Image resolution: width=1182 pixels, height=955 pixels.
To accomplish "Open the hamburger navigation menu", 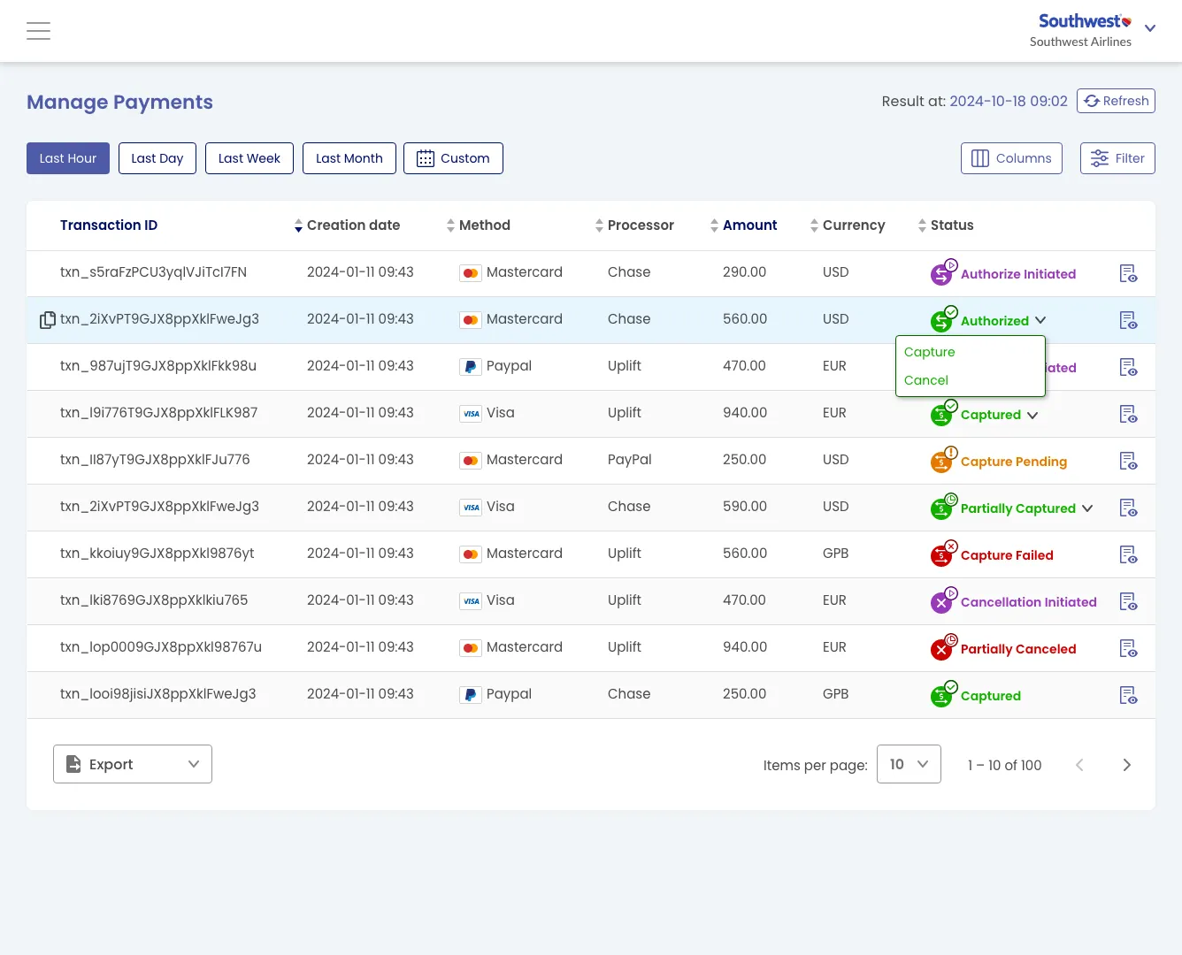I will pyautogui.click(x=38, y=31).
